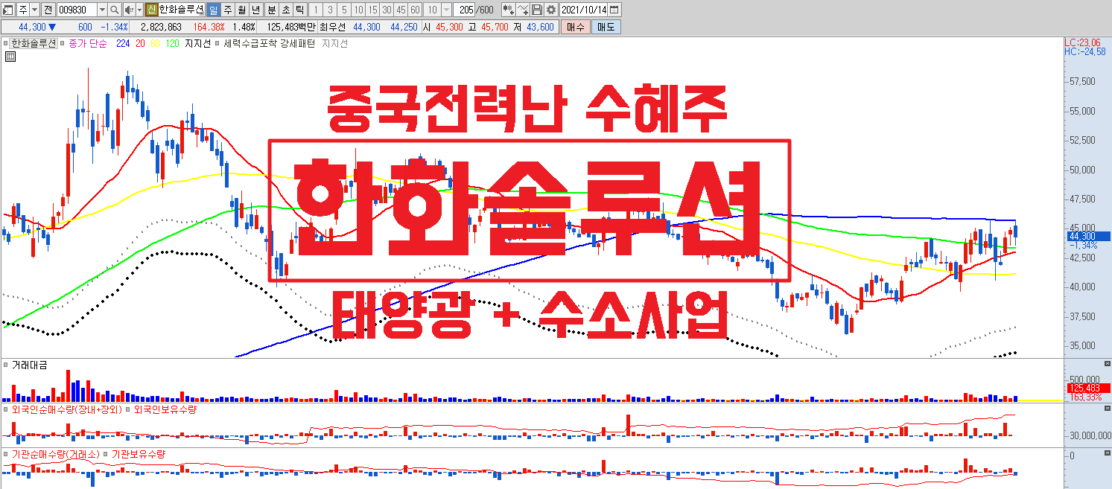Image resolution: width=1112 pixels, height=489 pixels.
Task: Switch to 월 monthly chart period
Action: tap(241, 10)
